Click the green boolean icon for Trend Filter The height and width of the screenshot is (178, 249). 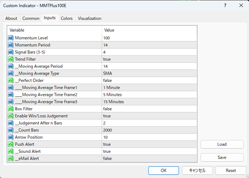tap(11, 59)
